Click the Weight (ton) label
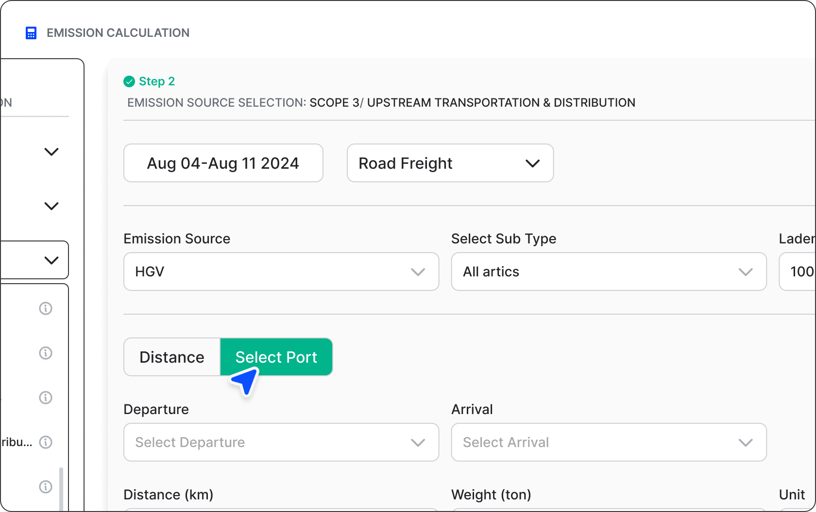 coord(491,495)
